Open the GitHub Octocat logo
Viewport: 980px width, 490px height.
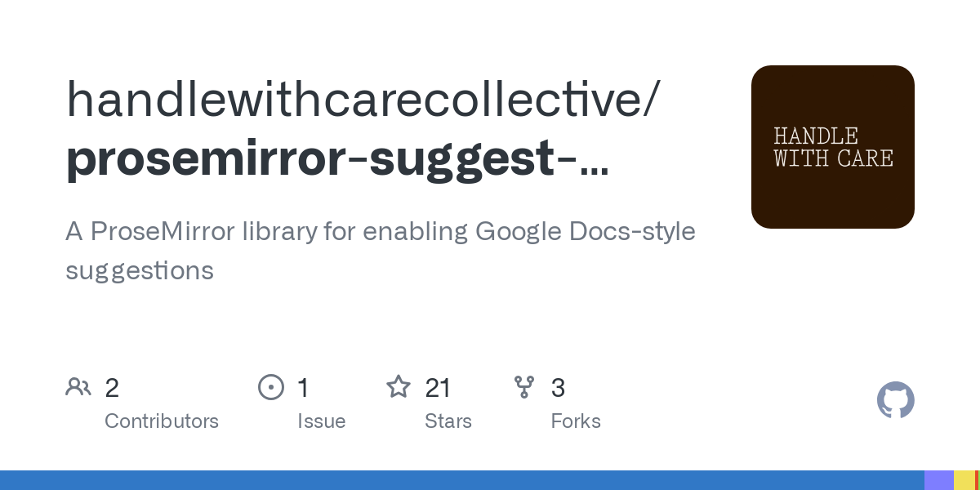pos(895,400)
